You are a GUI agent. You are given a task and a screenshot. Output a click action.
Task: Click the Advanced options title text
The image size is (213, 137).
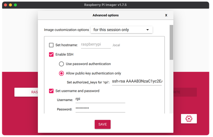(105, 15)
